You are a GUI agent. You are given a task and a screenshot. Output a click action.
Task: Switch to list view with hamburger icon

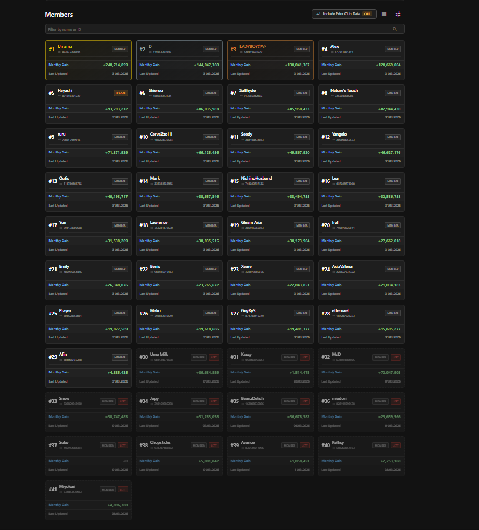click(x=384, y=14)
